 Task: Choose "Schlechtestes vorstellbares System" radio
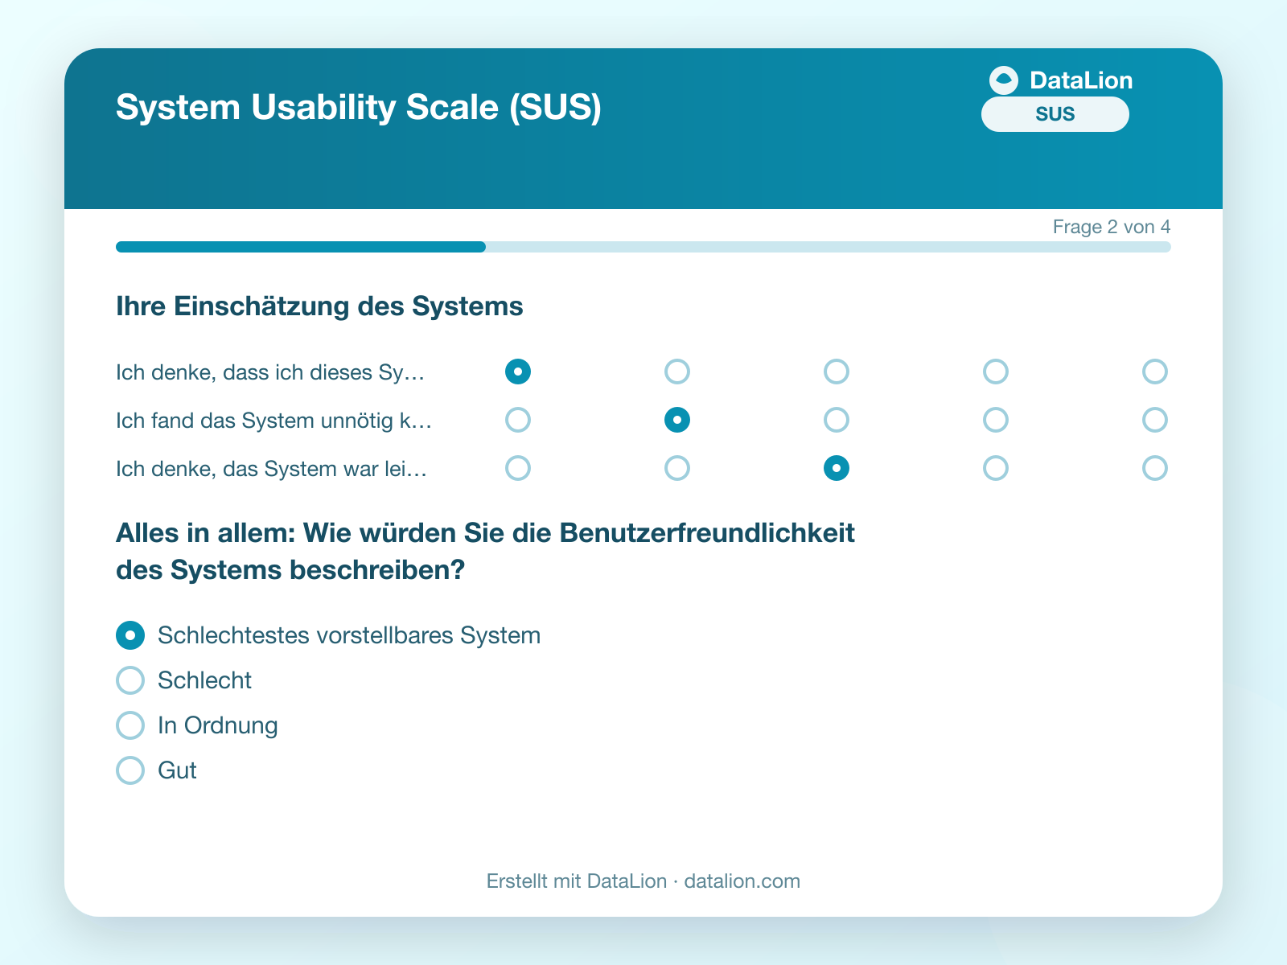tap(130, 635)
